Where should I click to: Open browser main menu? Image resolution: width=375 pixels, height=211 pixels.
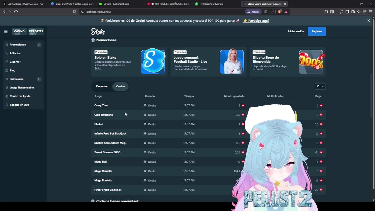click(371, 12)
